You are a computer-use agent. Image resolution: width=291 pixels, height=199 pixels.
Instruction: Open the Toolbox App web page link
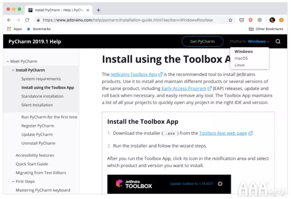[223, 133]
